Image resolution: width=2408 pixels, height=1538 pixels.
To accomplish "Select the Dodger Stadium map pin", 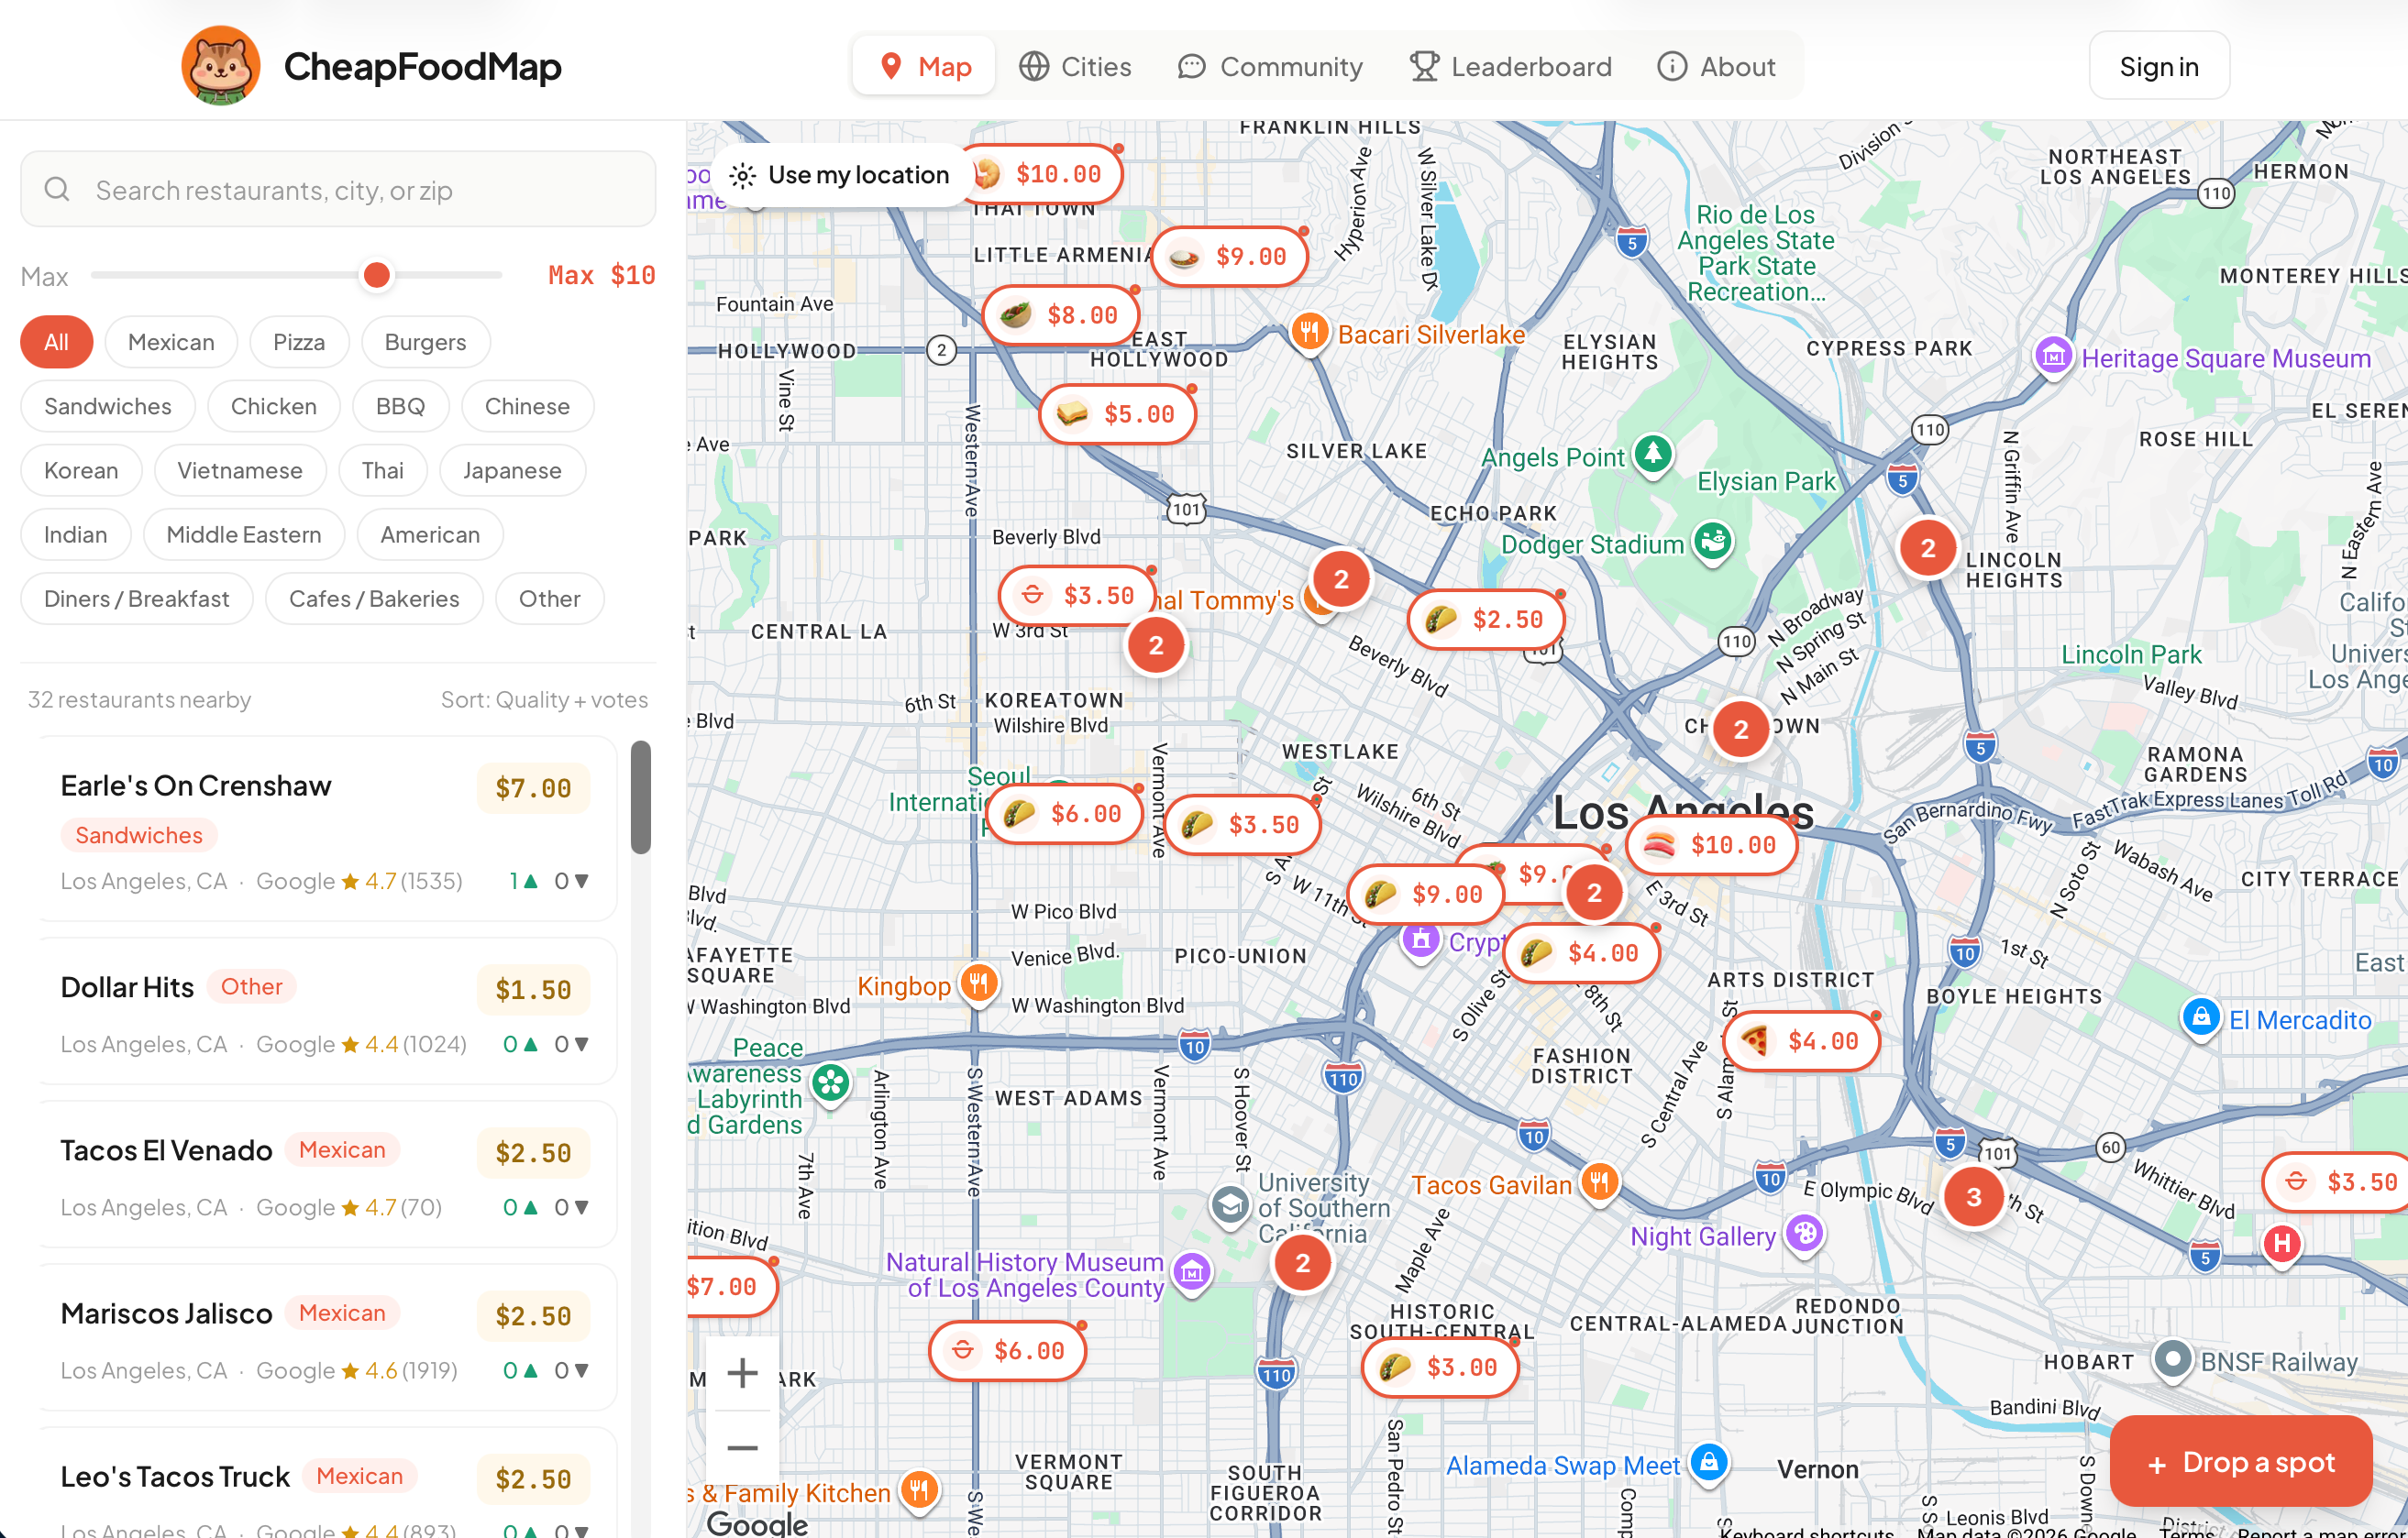I will click(1713, 543).
